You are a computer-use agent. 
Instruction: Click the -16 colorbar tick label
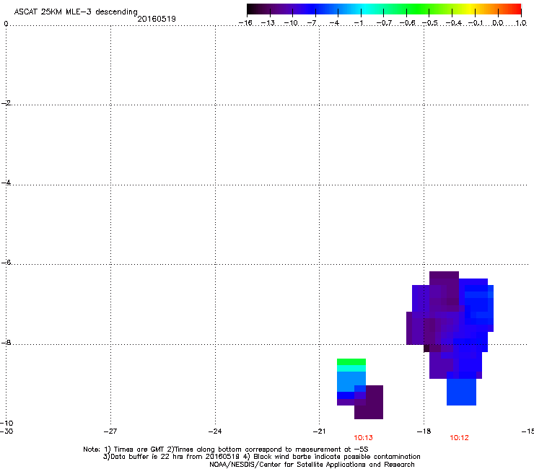tap(245, 23)
